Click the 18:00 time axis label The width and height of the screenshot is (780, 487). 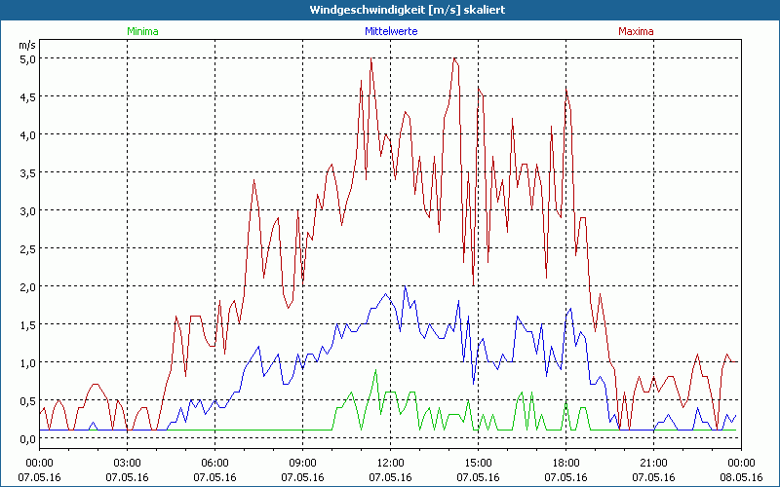pos(565,463)
